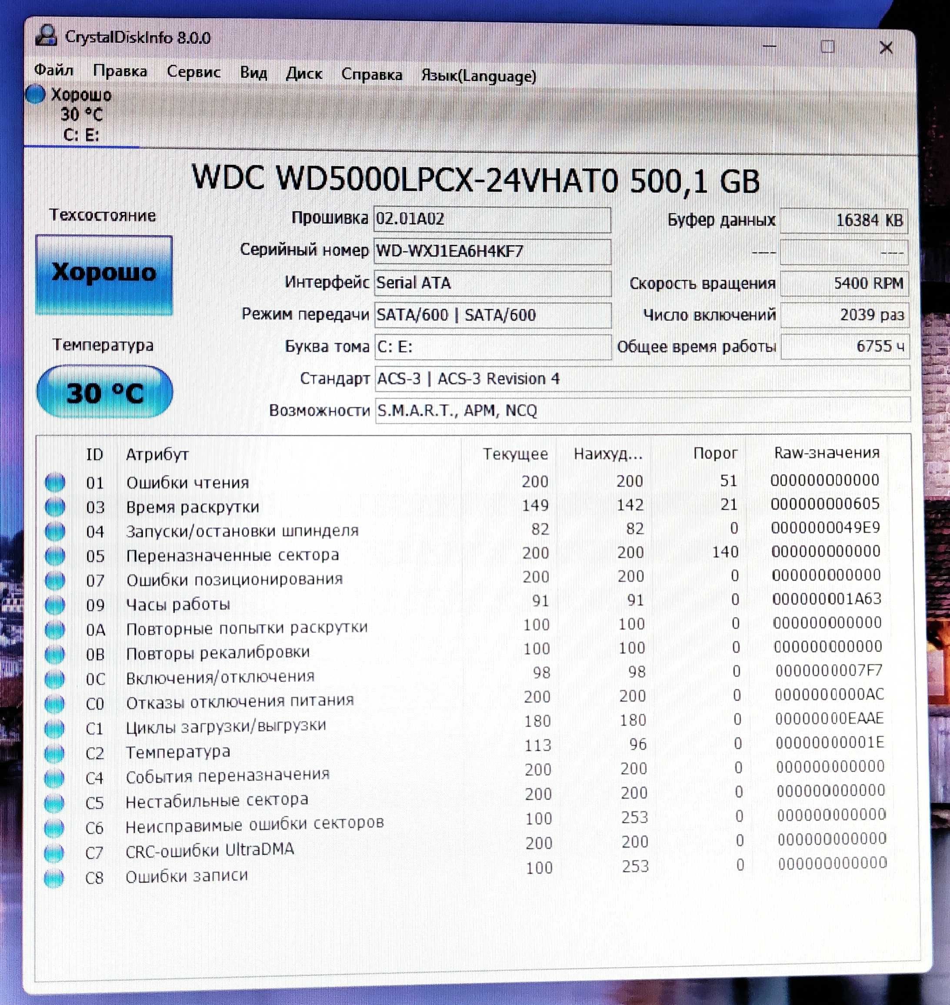Click the ID column header
The image size is (950, 1005).
point(95,454)
